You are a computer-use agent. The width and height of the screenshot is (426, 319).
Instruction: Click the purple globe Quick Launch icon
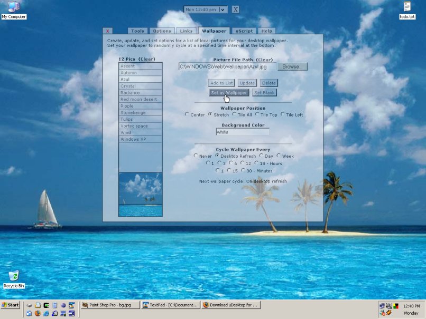point(63,305)
